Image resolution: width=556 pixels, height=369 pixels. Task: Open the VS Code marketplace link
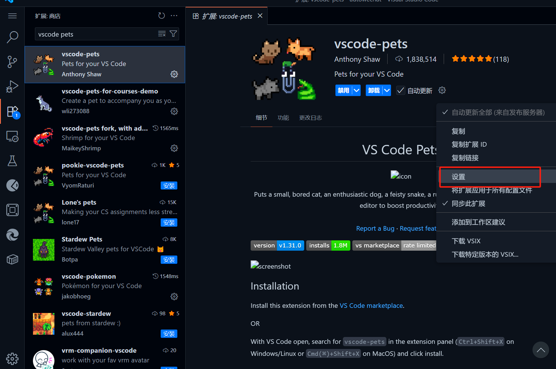tap(371, 306)
